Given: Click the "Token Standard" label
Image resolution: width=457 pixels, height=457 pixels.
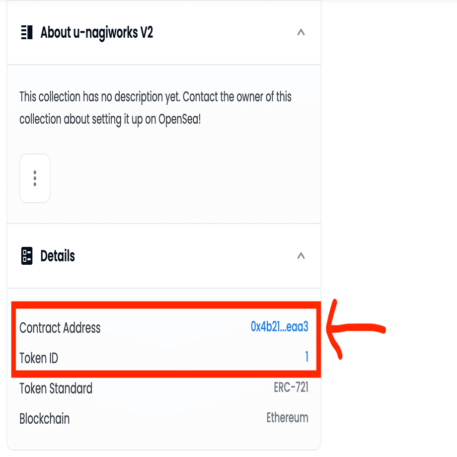Looking at the screenshot, I should coord(56,388).
